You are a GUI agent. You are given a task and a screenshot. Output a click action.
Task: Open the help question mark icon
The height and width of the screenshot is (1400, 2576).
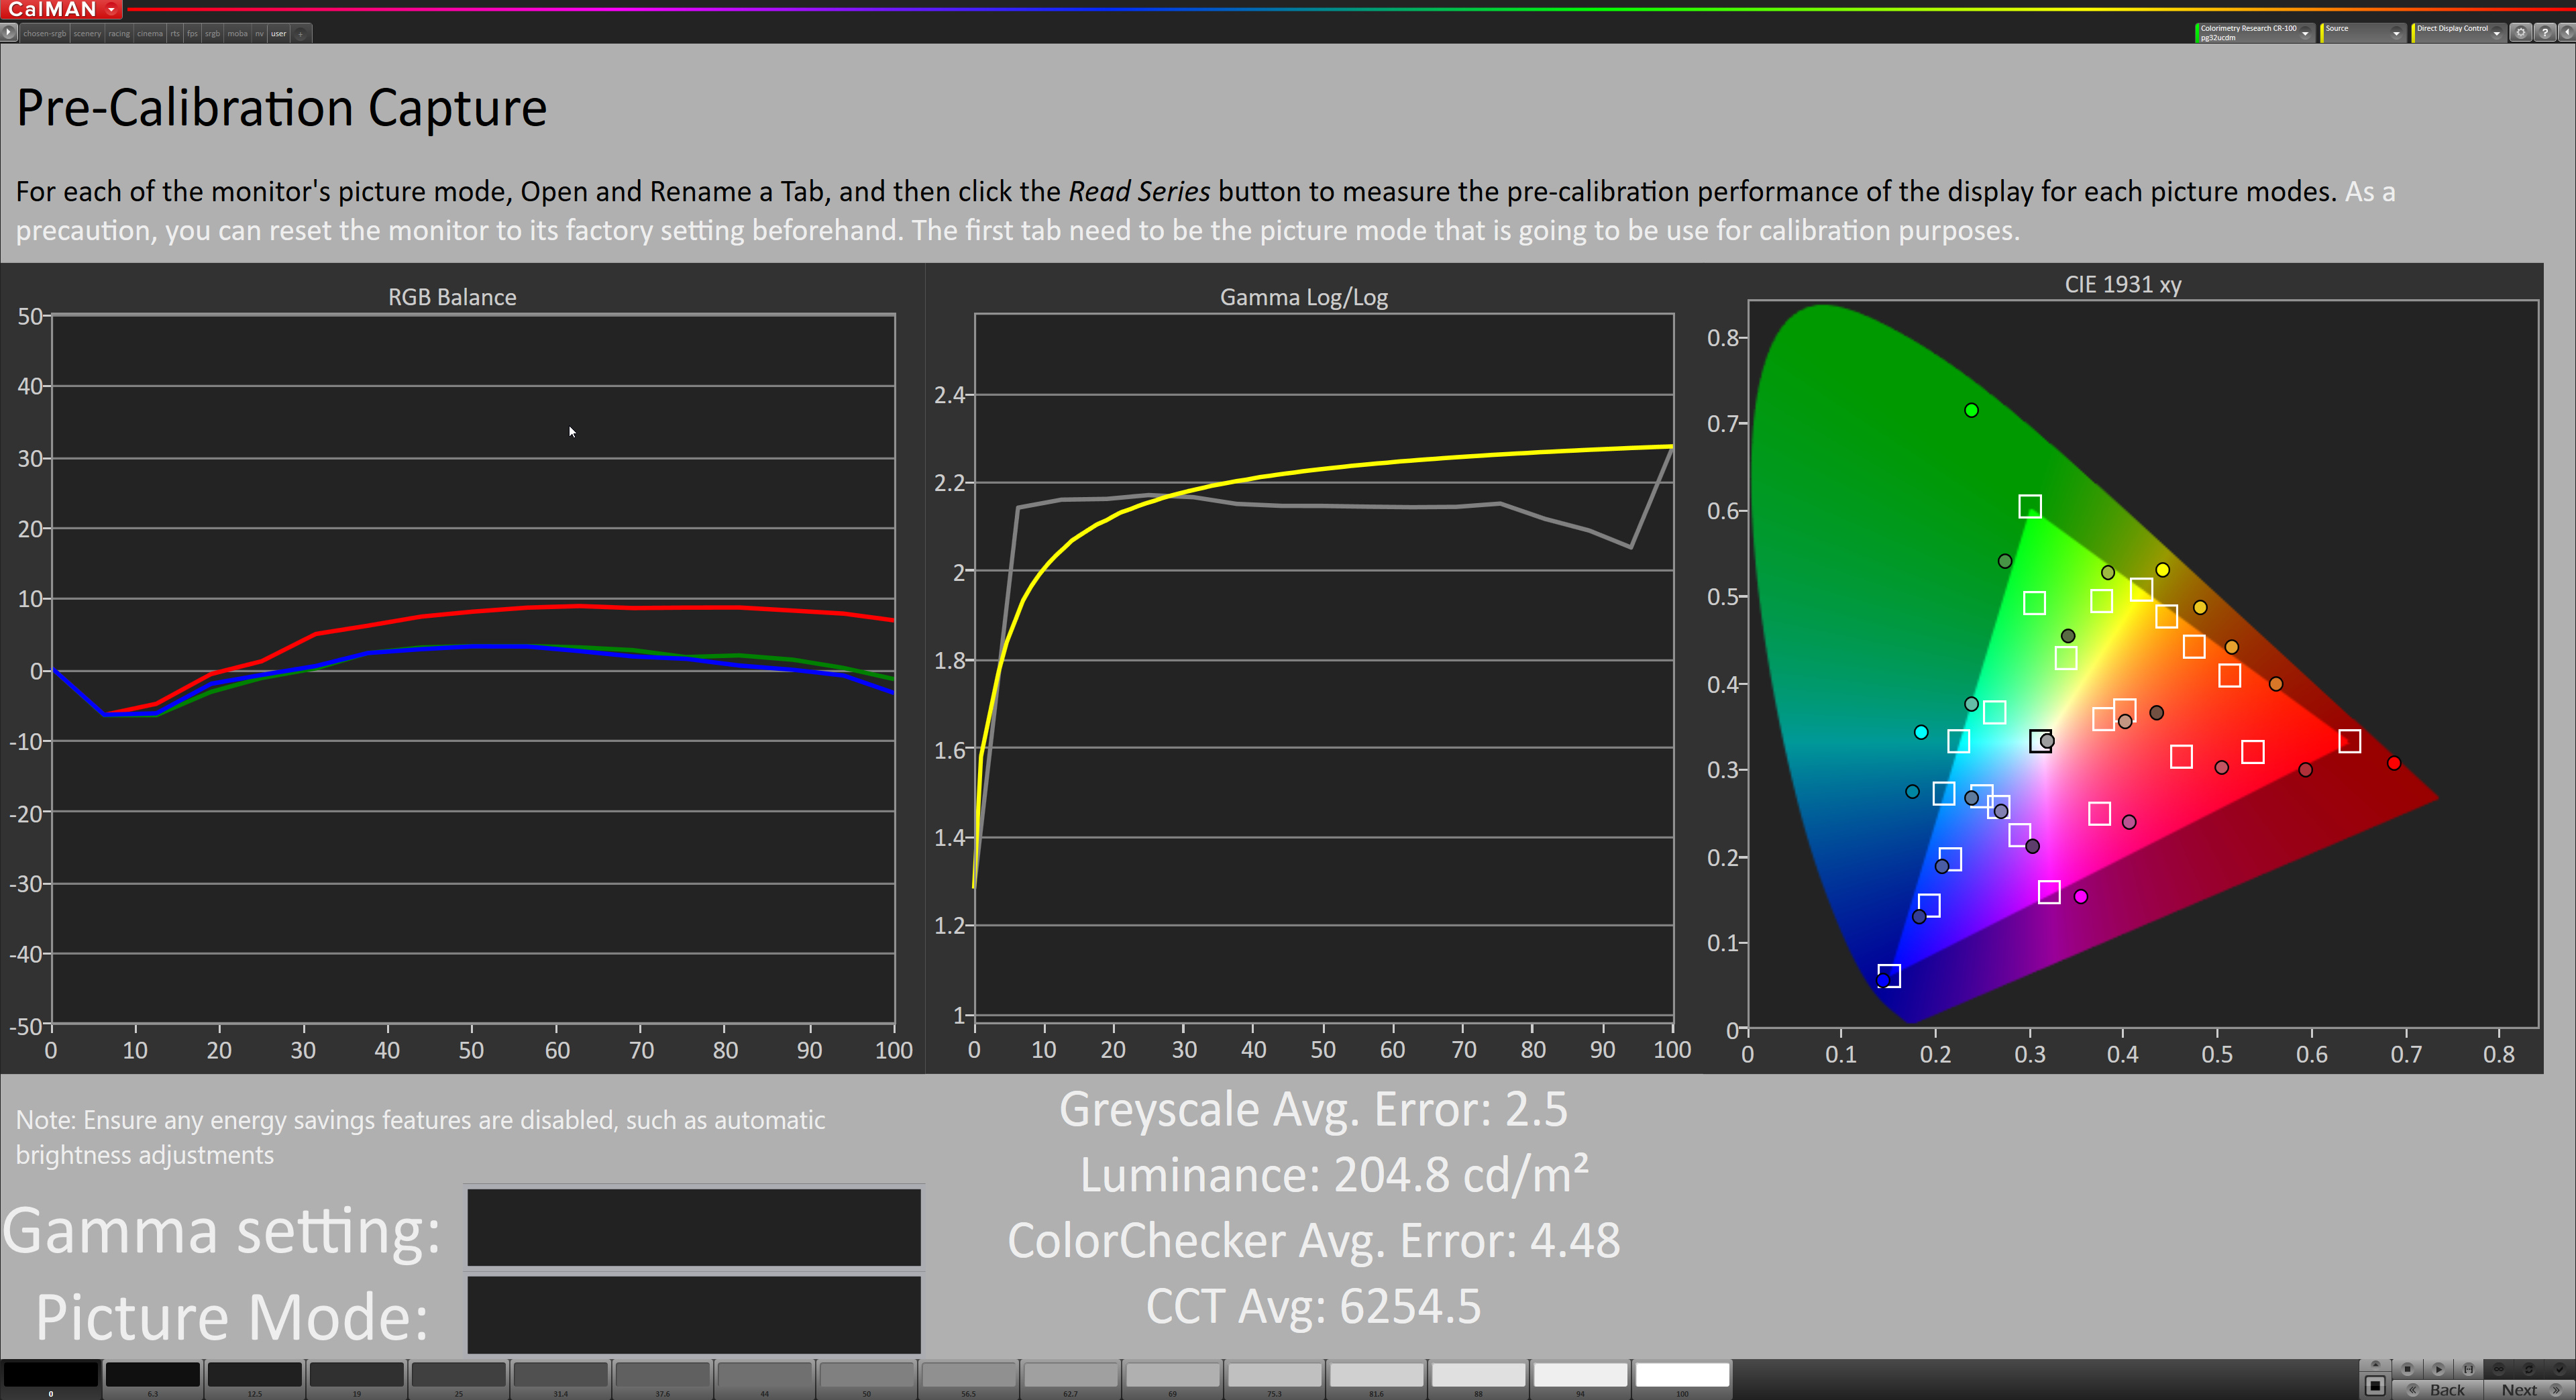click(2545, 33)
